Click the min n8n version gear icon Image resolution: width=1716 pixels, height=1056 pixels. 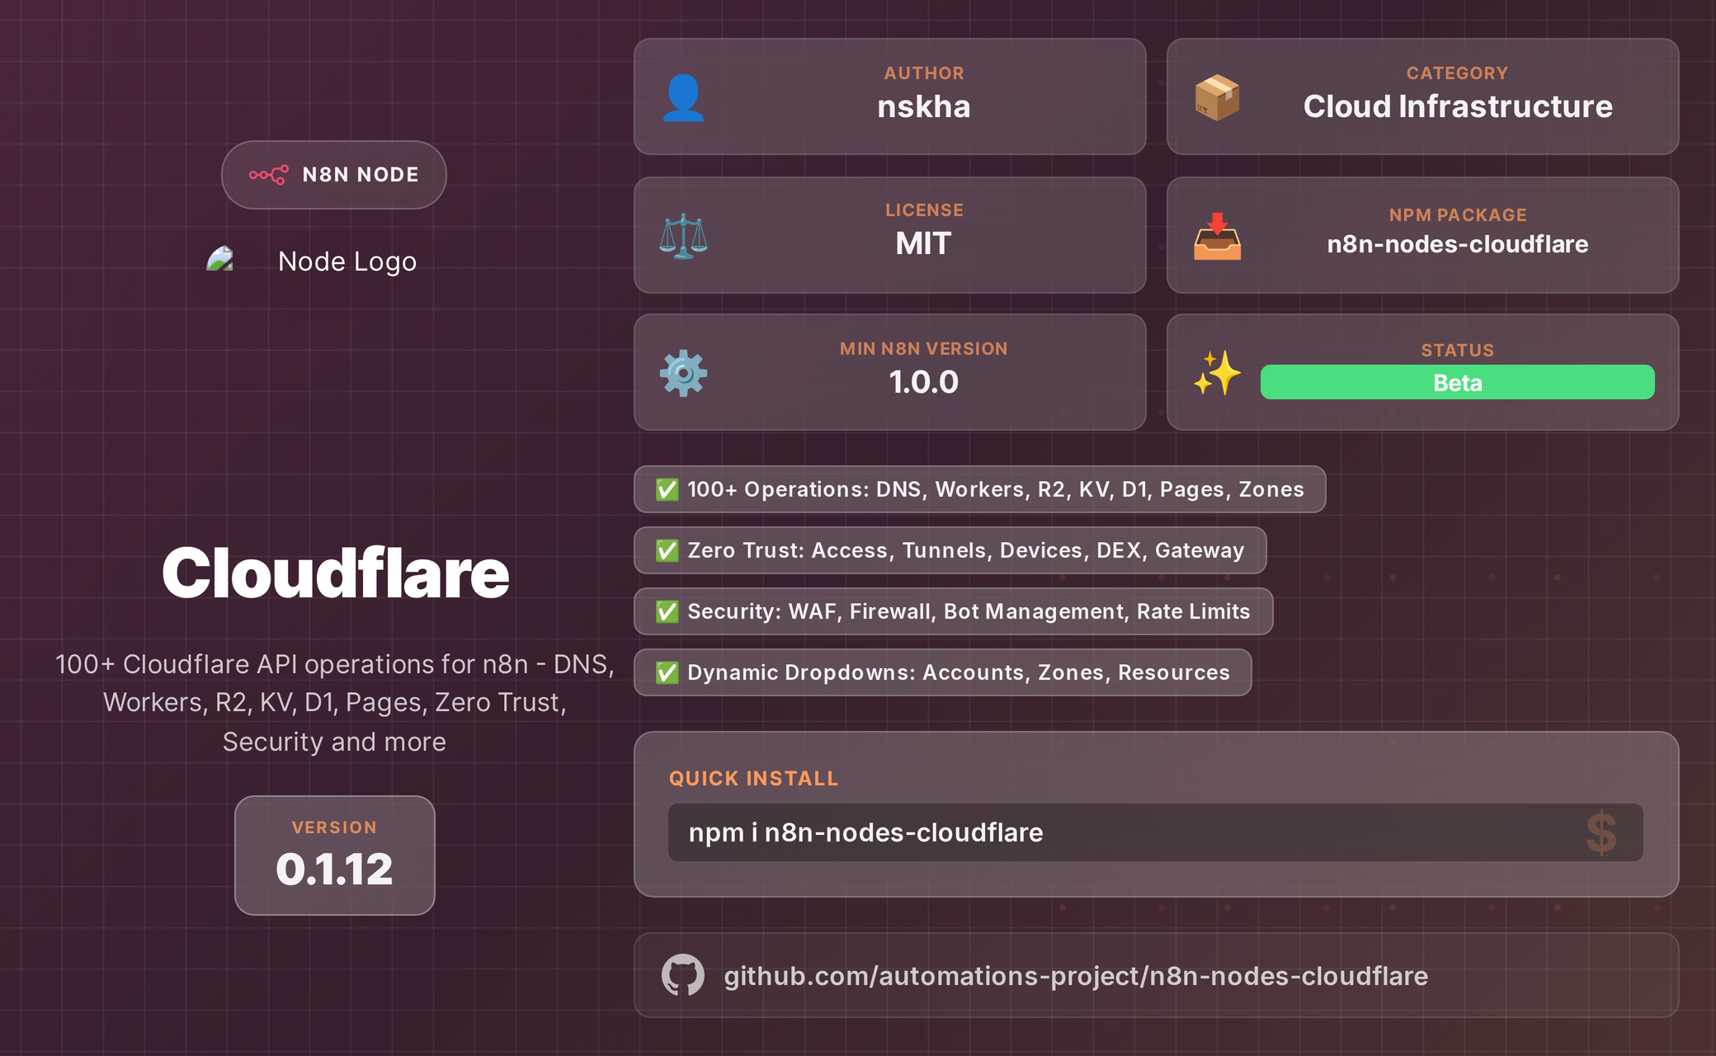(x=683, y=374)
